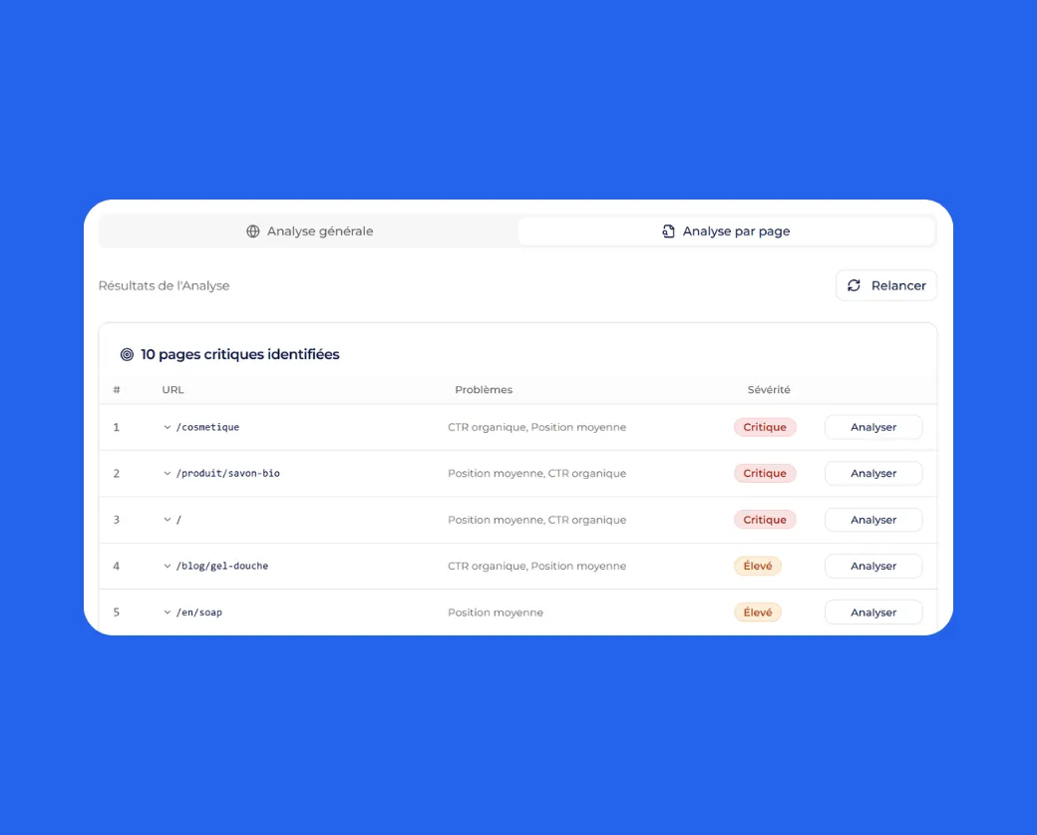Viewport: 1037px width, 835px height.
Task: Expand the /blog/gel-douche entry
Action: pyautogui.click(x=166, y=566)
